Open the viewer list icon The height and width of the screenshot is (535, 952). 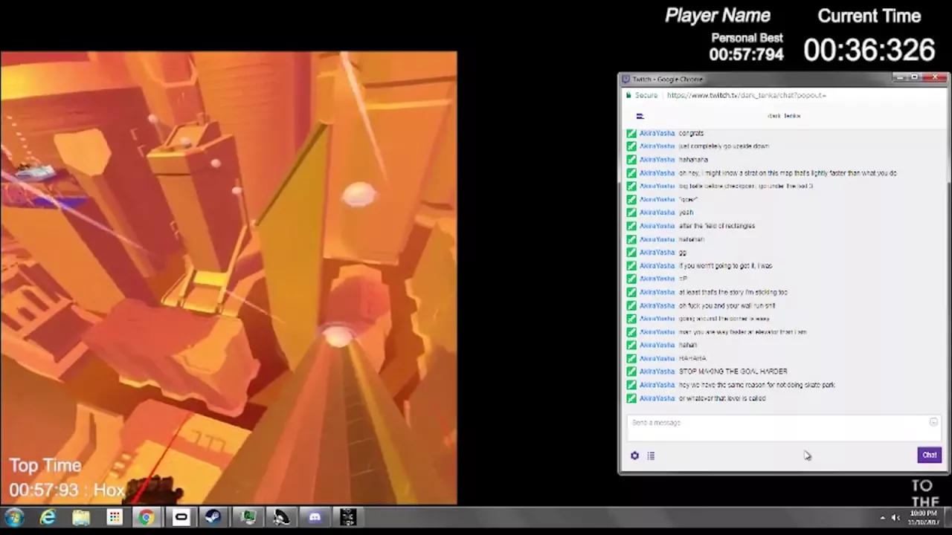[651, 455]
